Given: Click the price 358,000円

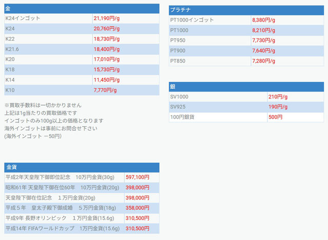Looking at the screenshot, I should 138,208.
